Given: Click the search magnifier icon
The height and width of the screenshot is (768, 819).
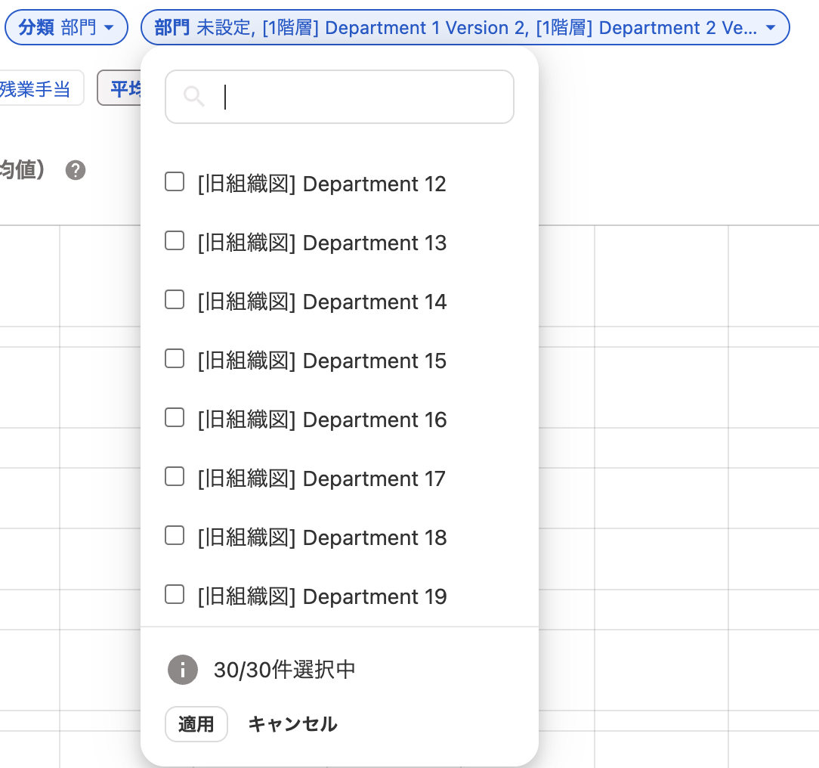Looking at the screenshot, I should pyautogui.click(x=193, y=97).
